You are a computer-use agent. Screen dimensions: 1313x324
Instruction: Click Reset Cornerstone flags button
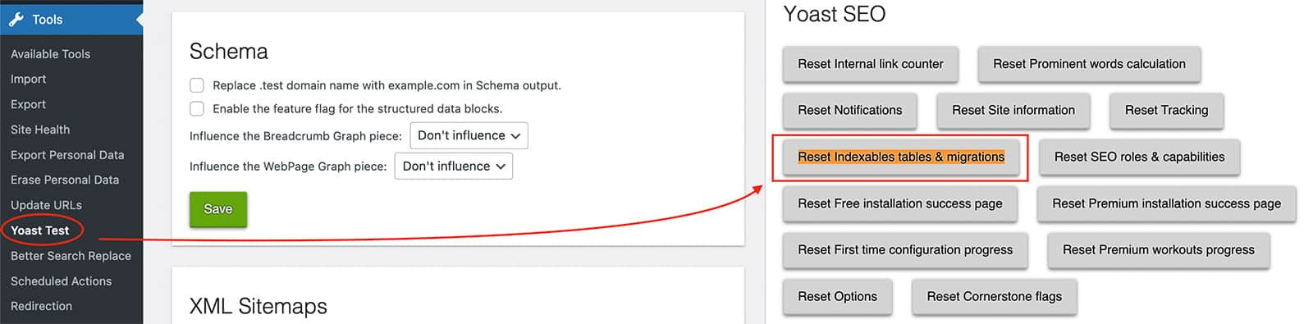click(x=994, y=297)
